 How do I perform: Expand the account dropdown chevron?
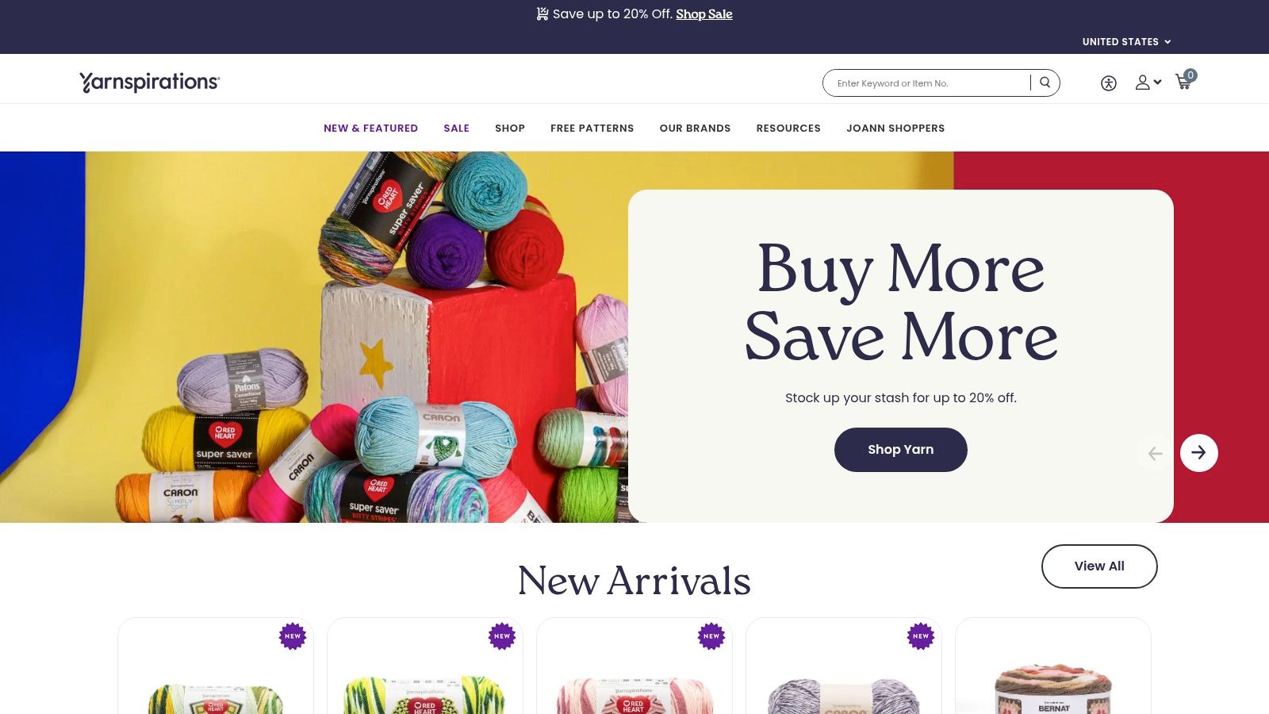[x=1158, y=82]
